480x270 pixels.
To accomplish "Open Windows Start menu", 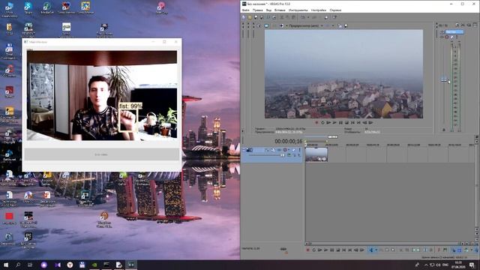I will (6, 265).
